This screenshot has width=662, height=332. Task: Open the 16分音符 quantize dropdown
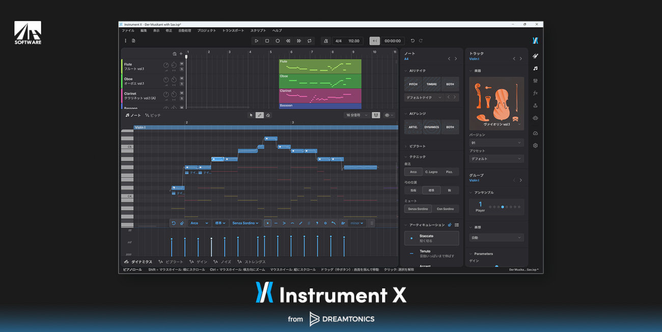tap(356, 115)
